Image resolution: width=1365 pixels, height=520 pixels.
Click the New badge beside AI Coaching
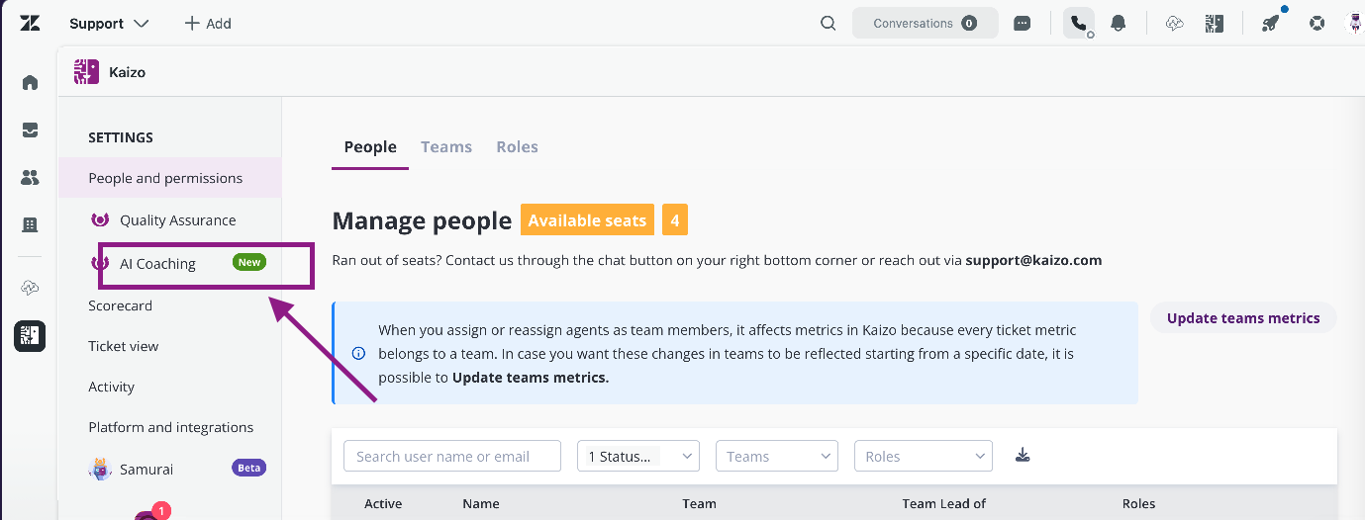(249, 262)
